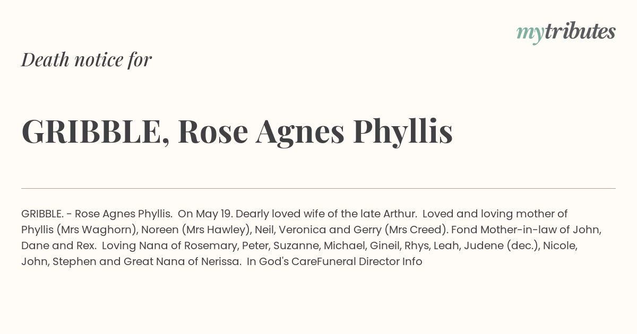Click the mytributes logo
This screenshot has height=334, width=637.
tap(566, 32)
